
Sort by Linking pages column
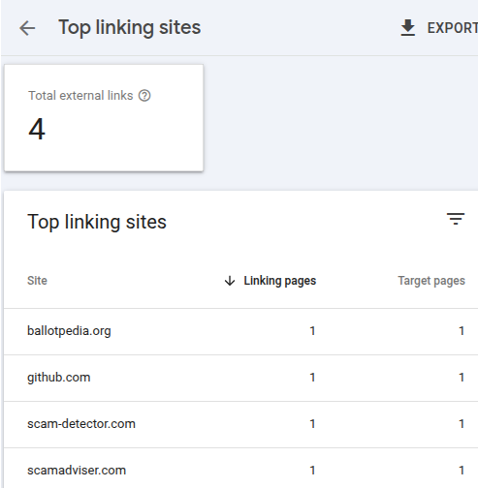tap(280, 281)
